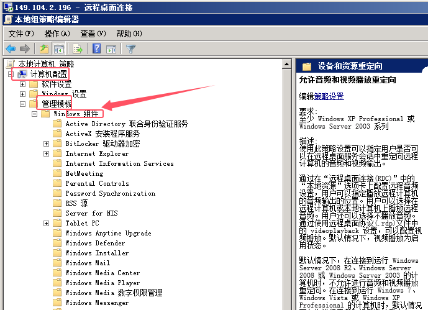Open the 文件(F) menu

coord(22,34)
